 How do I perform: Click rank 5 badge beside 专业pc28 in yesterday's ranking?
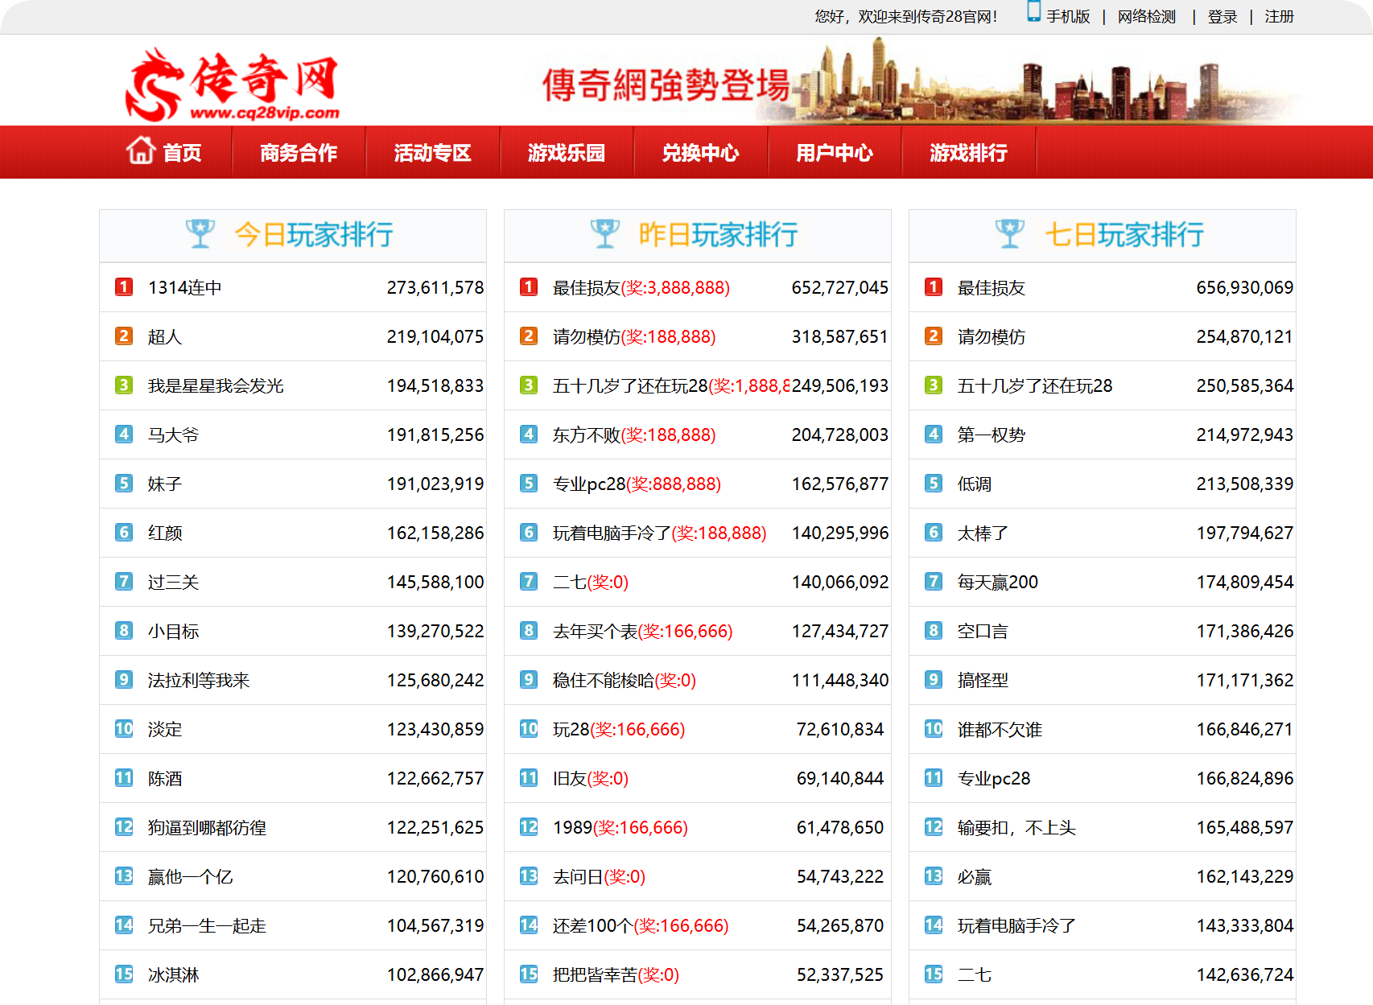pos(529,484)
